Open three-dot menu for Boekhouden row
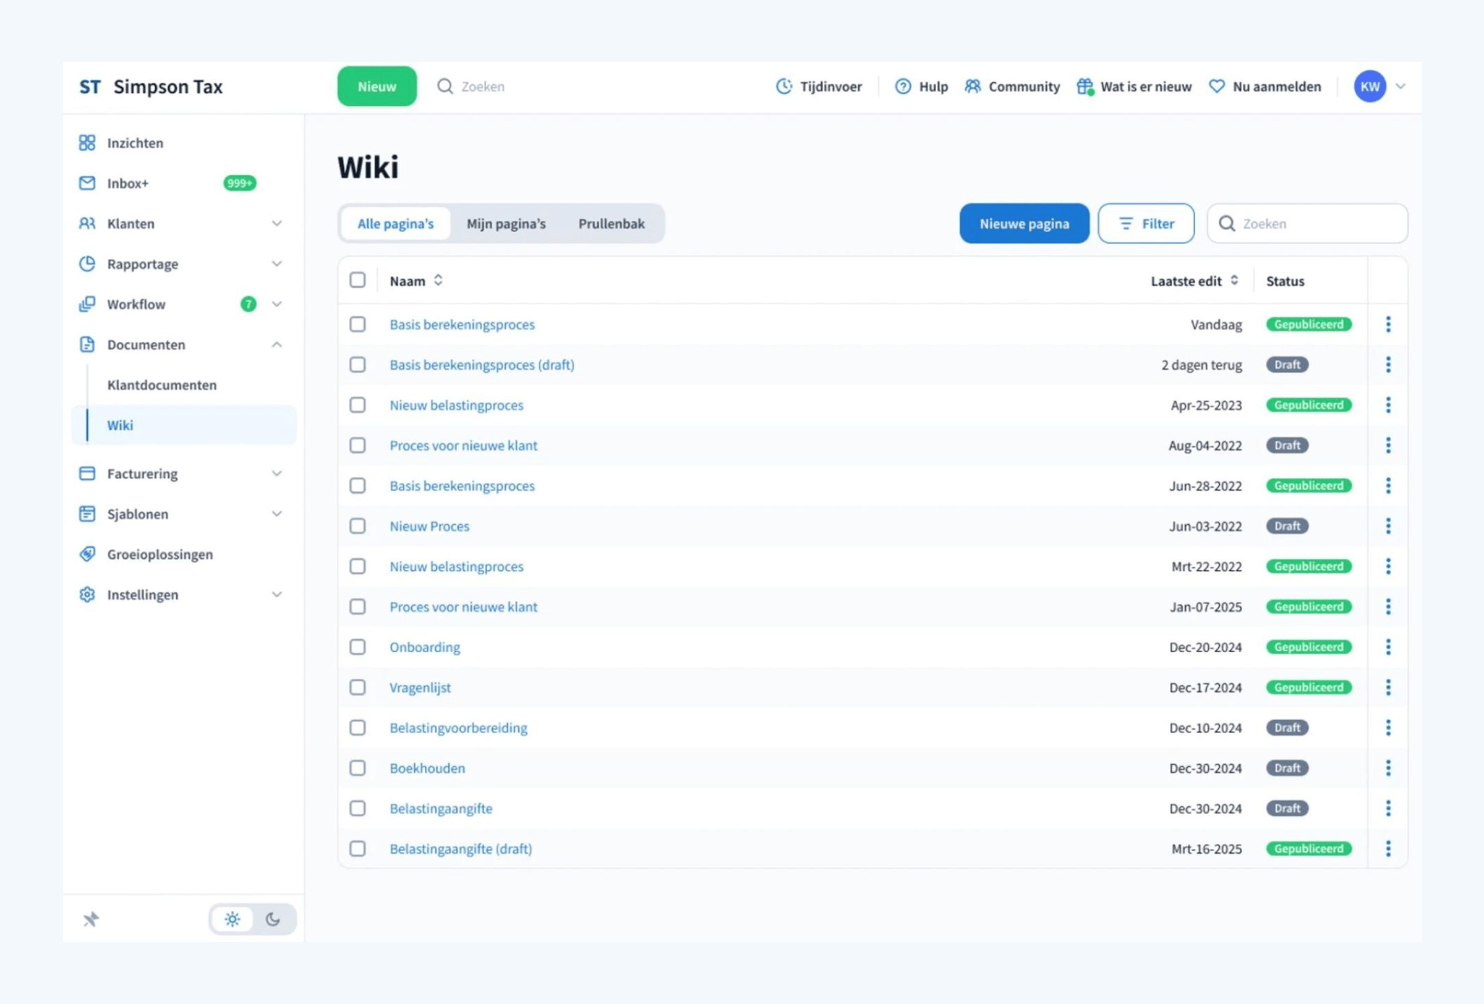Viewport: 1484px width, 1004px height. click(1388, 768)
